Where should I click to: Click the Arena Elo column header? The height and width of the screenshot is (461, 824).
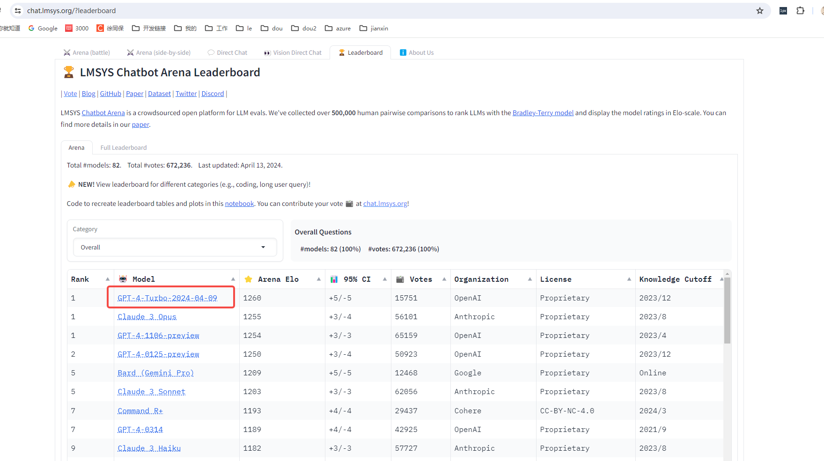click(282, 279)
